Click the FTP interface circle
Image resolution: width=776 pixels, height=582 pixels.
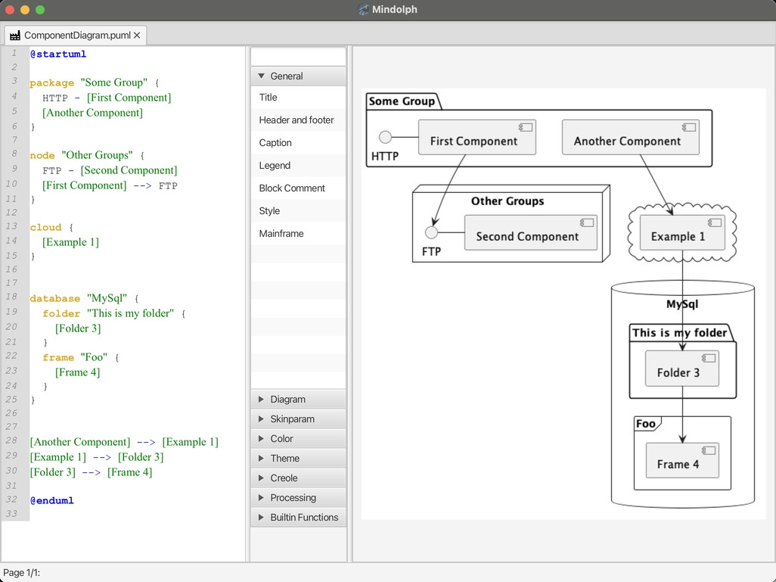(x=432, y=232)
